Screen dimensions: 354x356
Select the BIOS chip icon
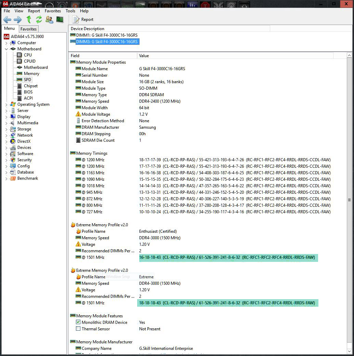point(19,92)
